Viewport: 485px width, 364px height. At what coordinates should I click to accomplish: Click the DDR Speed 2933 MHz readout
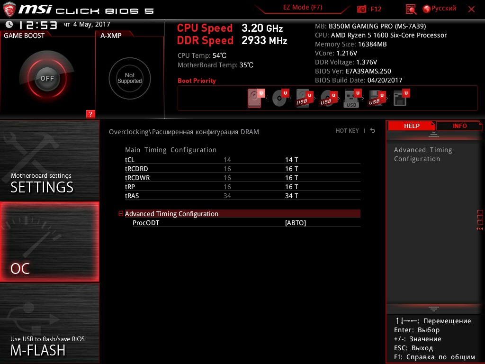[232, 41]
